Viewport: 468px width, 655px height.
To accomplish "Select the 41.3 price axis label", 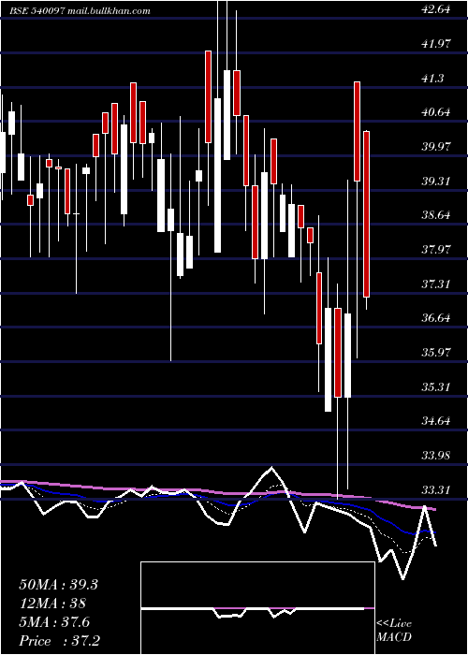I will (x=432, y=78).
